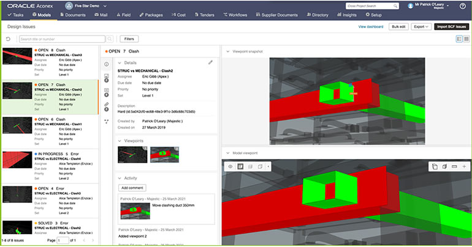Image resolution: width=472 pixels, height=247 pixels.
Task: Open the linked items graph side tab
Action: point(106,122)
